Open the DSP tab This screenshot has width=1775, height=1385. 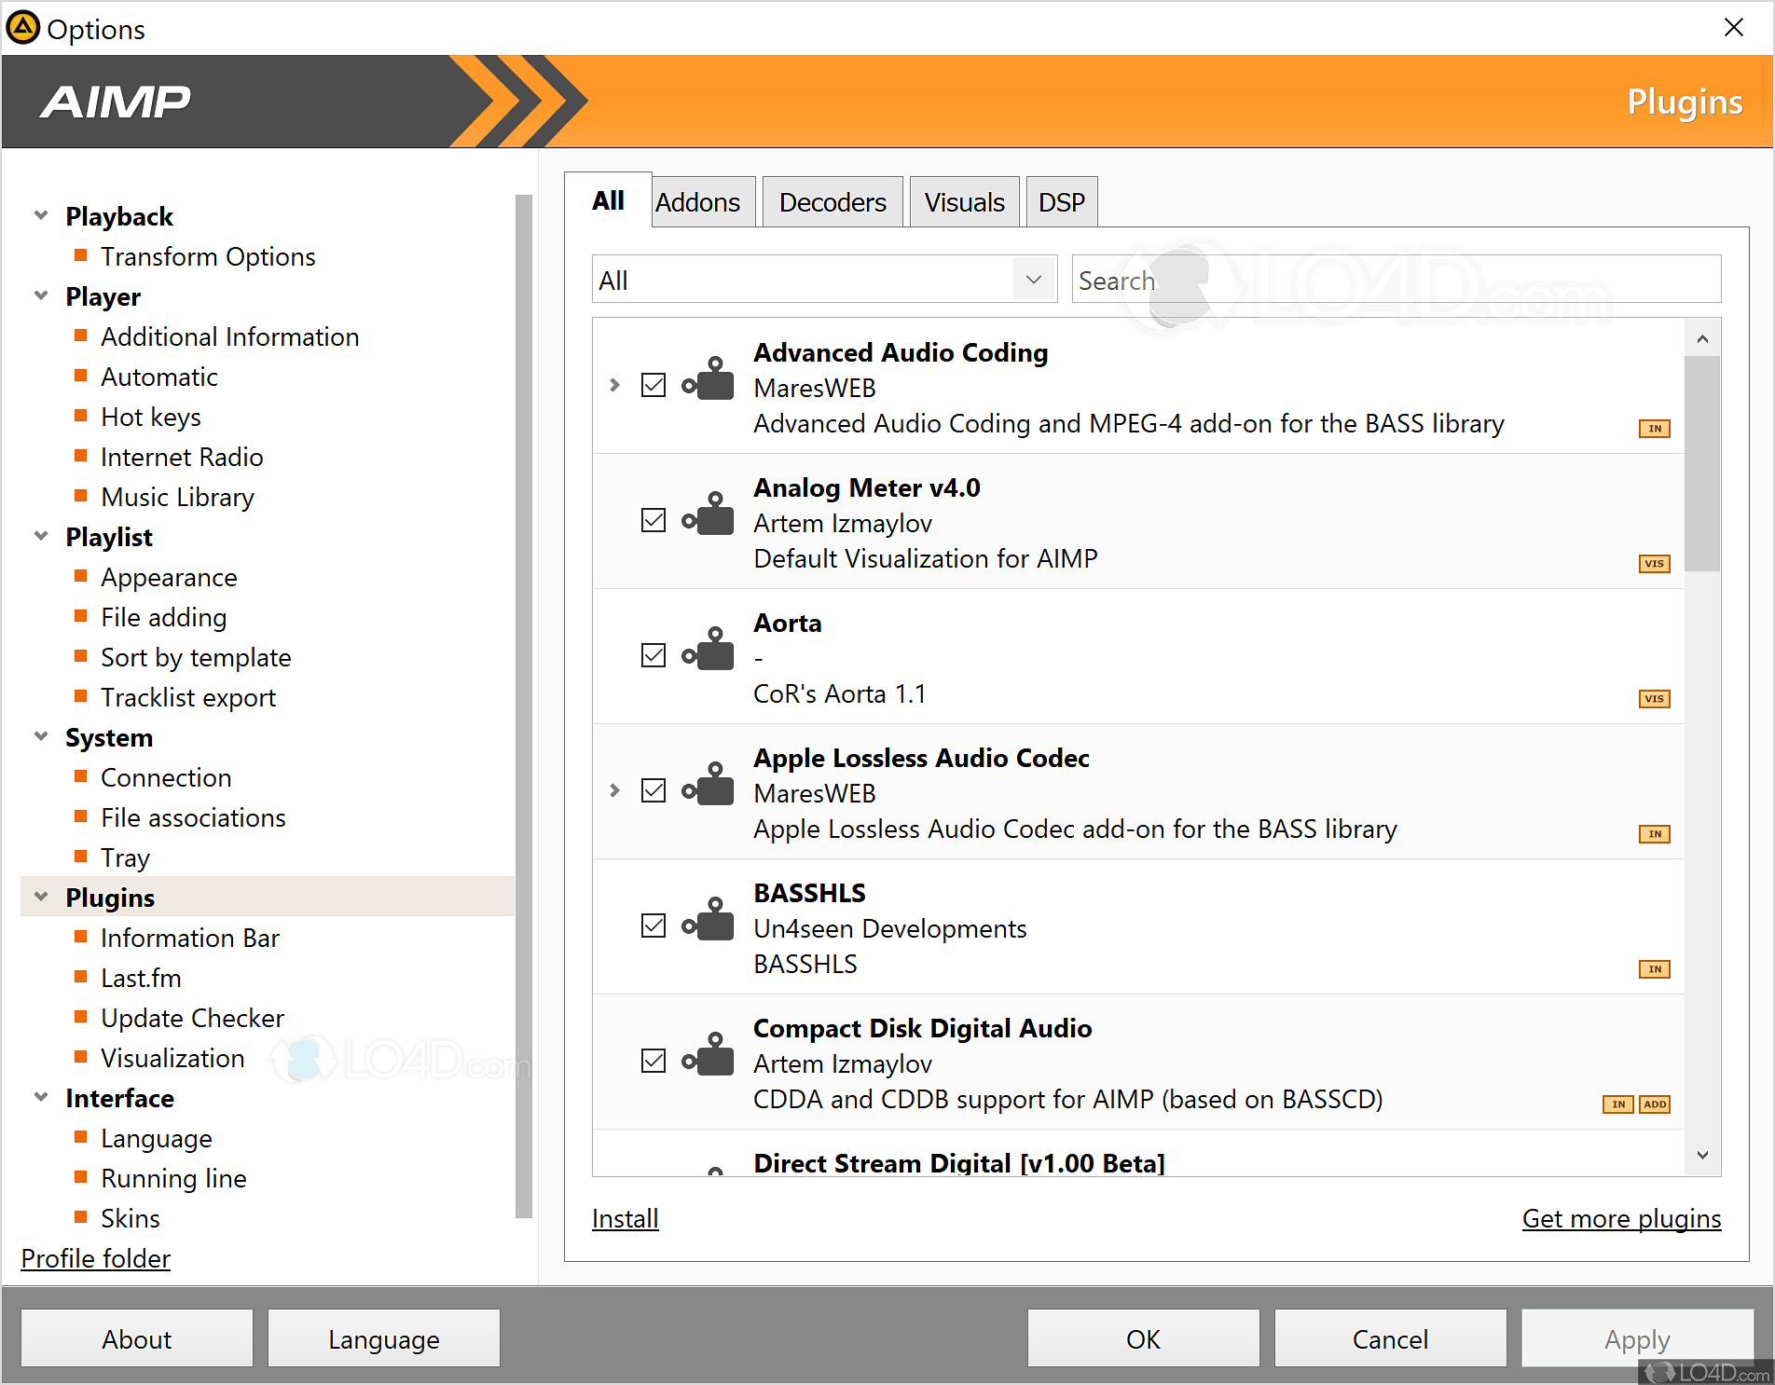tap(1061, 201)
